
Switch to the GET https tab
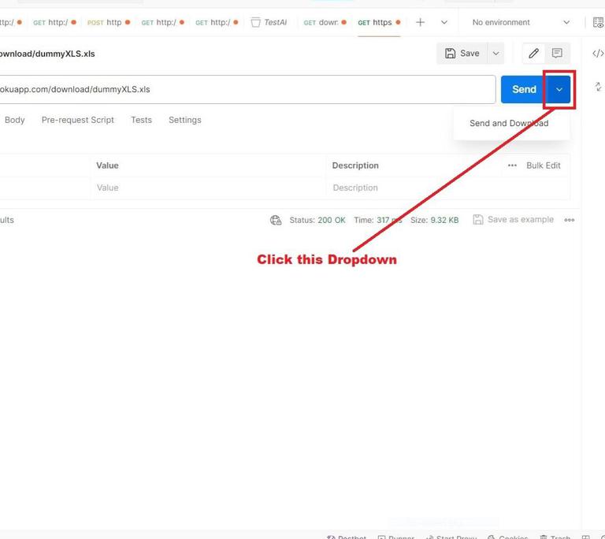tap(379, 22)
